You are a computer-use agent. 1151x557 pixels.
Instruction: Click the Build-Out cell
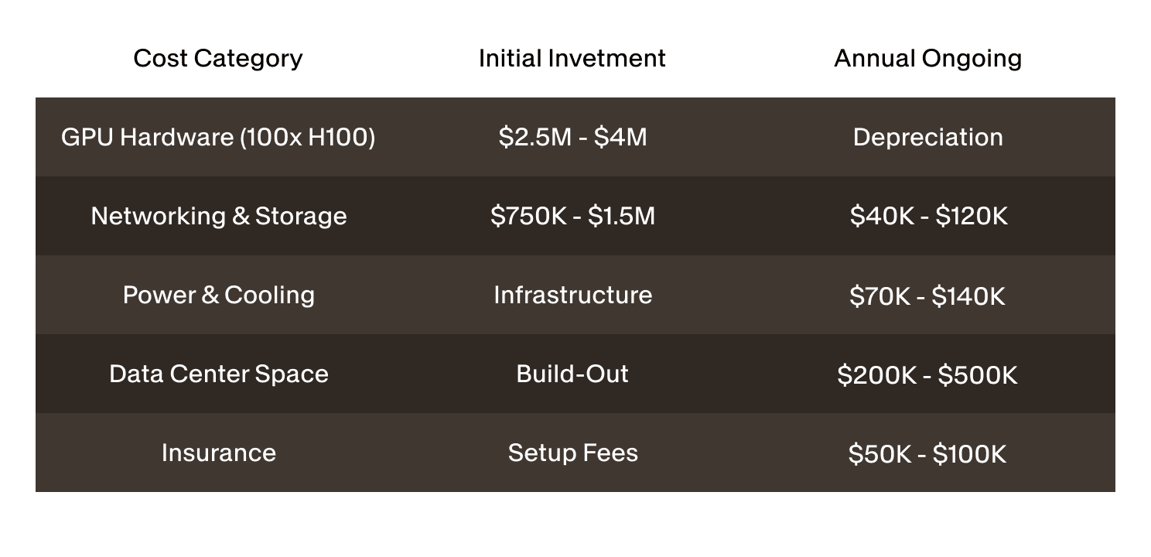pos(572,374)
